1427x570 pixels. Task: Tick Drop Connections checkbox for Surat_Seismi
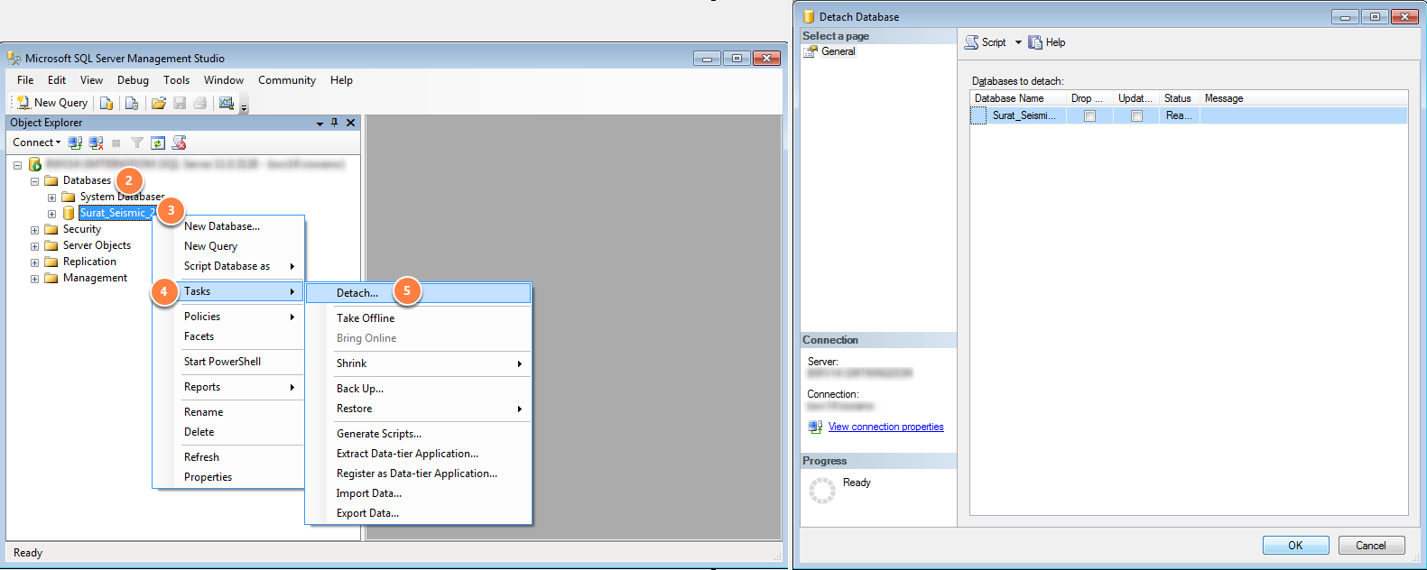click(1089, 116)
